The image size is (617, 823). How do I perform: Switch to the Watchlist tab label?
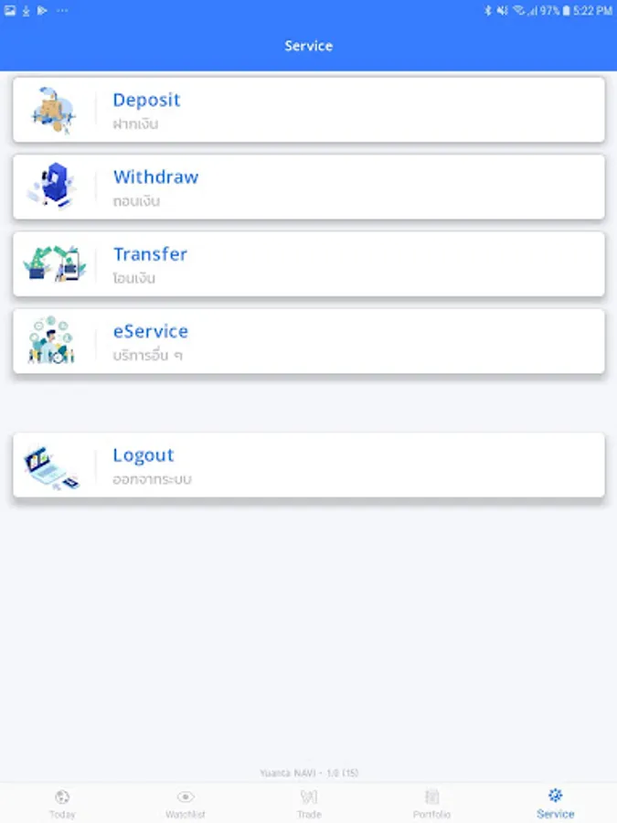(186, 815)
